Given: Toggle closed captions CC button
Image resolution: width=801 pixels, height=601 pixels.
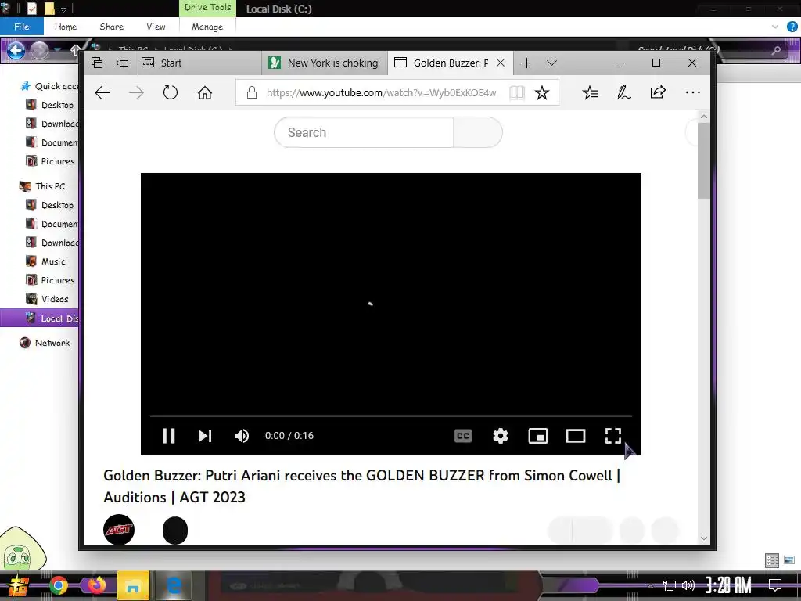Looking at the screenshot, I should coord(463,436).
